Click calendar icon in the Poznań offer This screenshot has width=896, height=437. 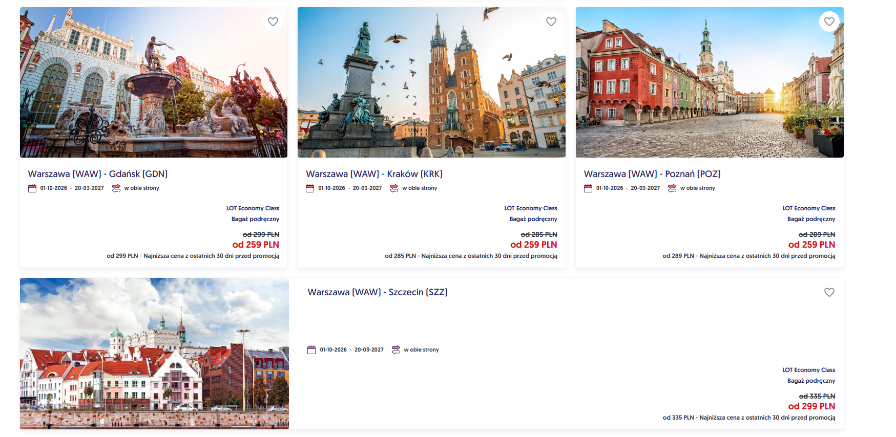click(x=588, y=188)
